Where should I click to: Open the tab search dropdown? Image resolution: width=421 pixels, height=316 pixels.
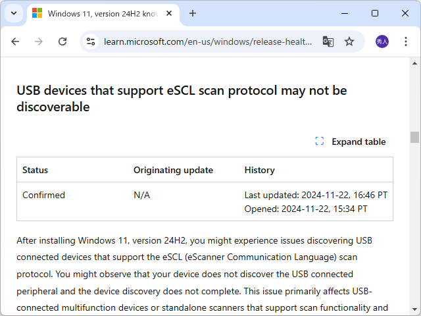pos(14,13)
